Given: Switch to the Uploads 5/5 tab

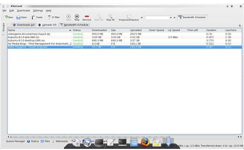Looking at the screenshot, I should click(47, 25).
